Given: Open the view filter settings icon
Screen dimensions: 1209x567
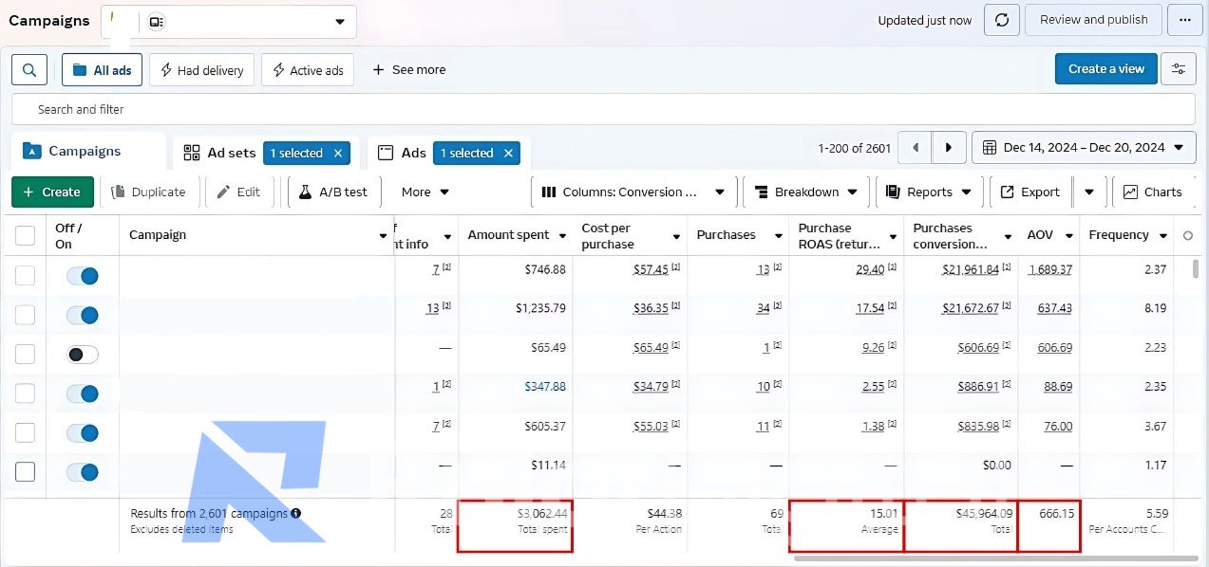Looking at the screenshot, I should point(1178,69).
